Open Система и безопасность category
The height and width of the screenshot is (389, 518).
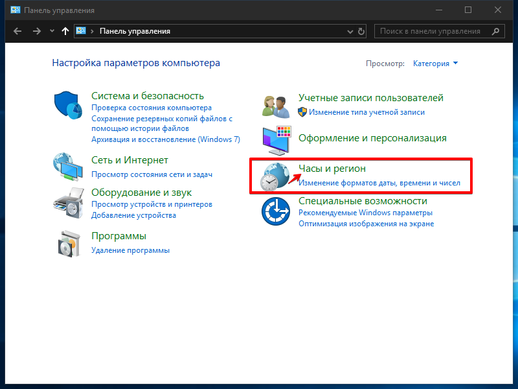pyautogui.click(x=148, y=96)
